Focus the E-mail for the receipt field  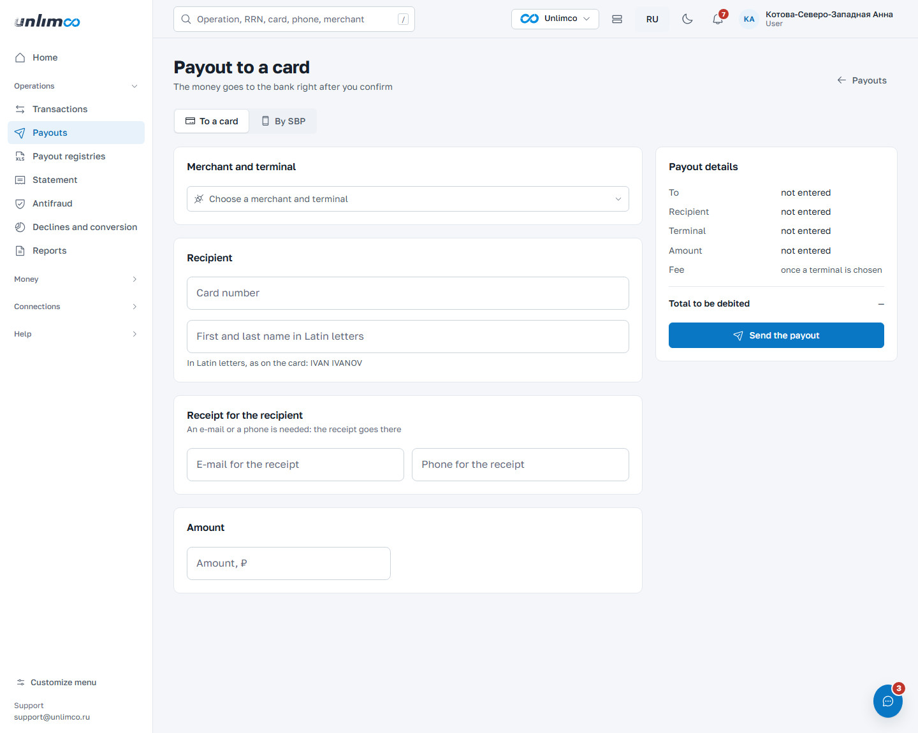click(295, 465)
